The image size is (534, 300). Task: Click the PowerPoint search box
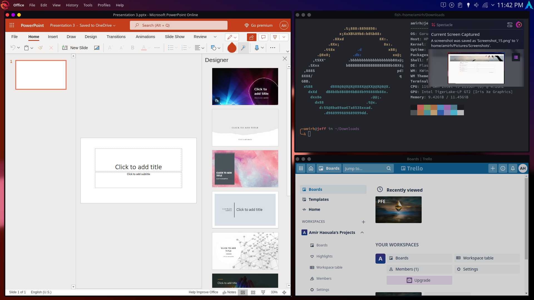click(x=179, y=25)
